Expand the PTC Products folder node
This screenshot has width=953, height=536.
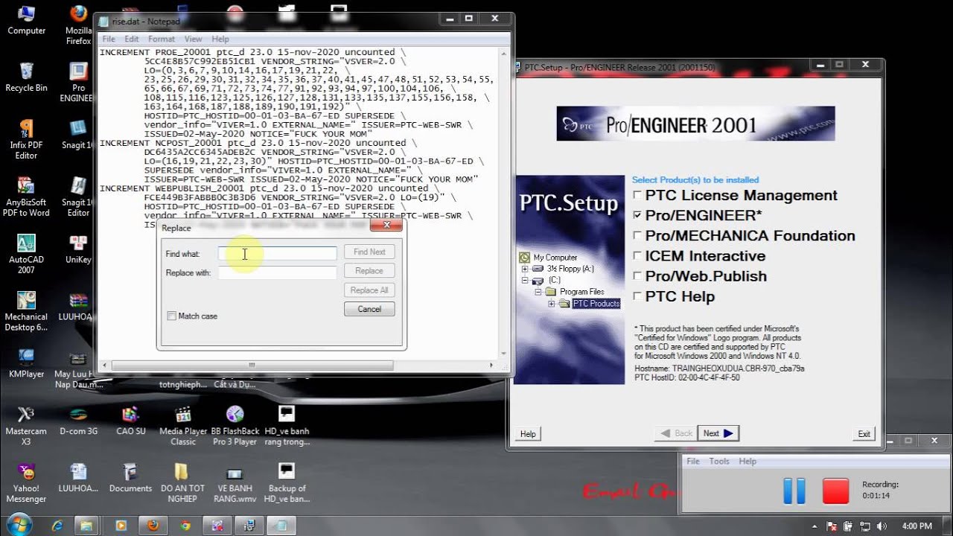point(552,304)
